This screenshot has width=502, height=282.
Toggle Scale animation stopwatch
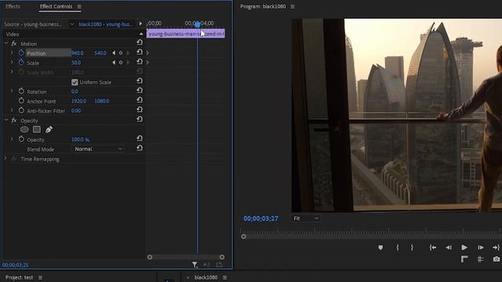(21, 63)
